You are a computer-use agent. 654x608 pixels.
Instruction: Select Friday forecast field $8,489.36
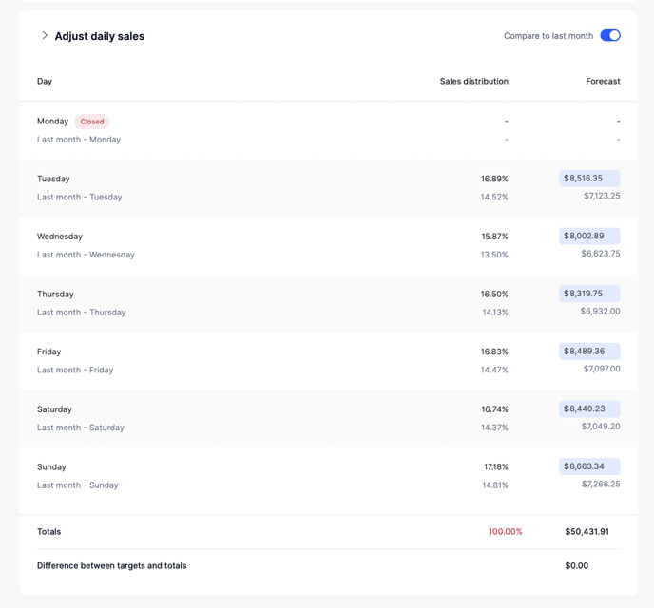(x=589, y=351)
